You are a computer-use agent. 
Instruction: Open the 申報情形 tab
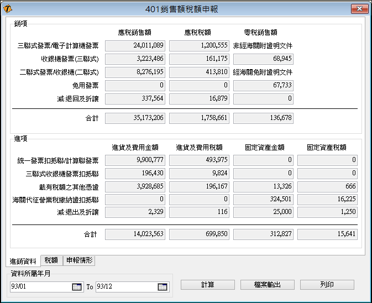[x=79, y=260]
